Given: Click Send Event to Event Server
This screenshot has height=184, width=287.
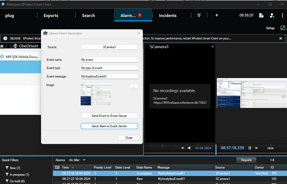Looking at the screenshot, I should click(109, 116).
